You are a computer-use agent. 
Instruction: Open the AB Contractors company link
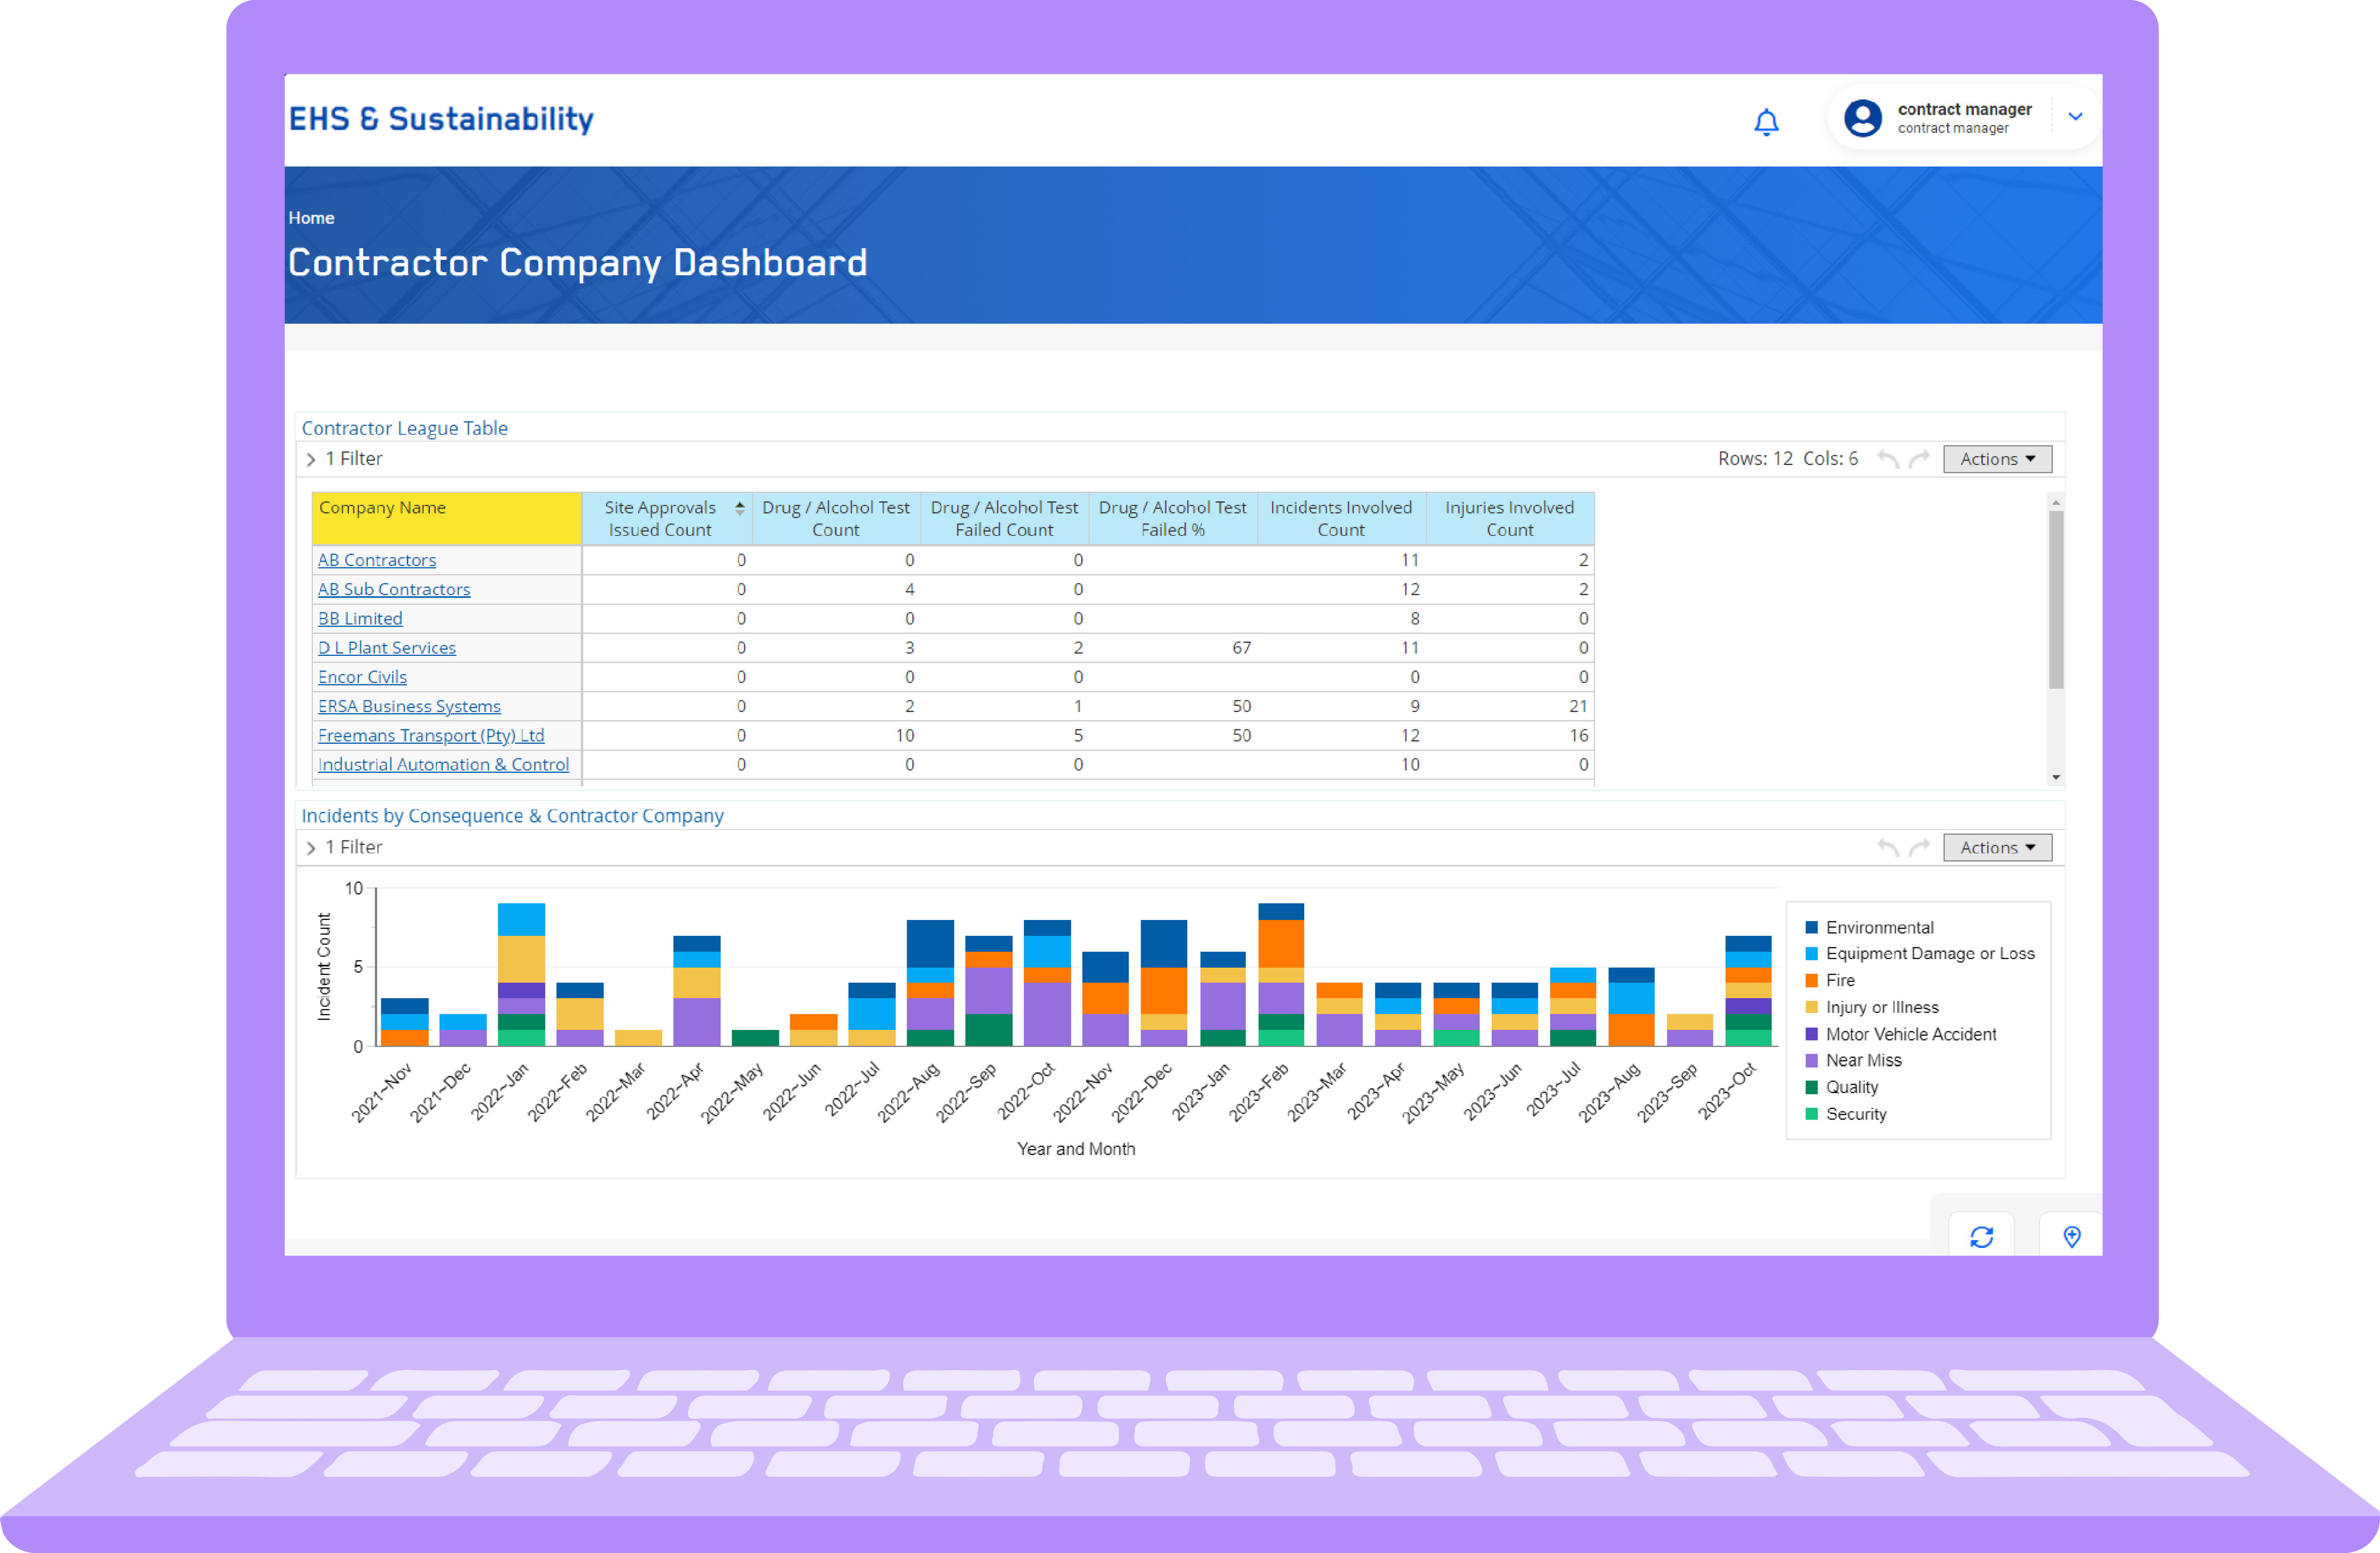(x=376, y=560)
